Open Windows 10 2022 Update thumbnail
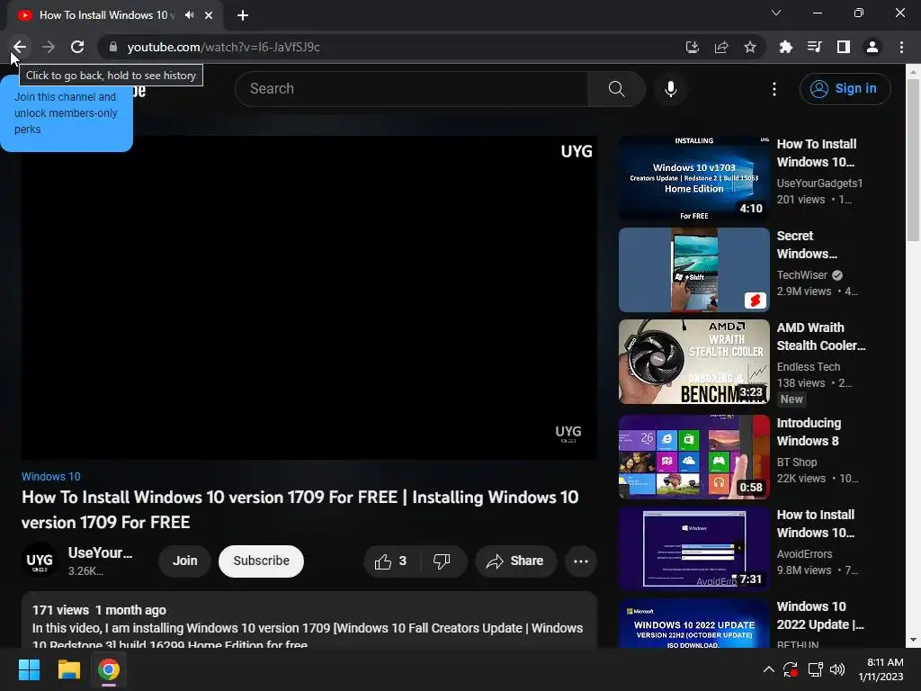Screen dimensions: 921x691 point(694,624)
